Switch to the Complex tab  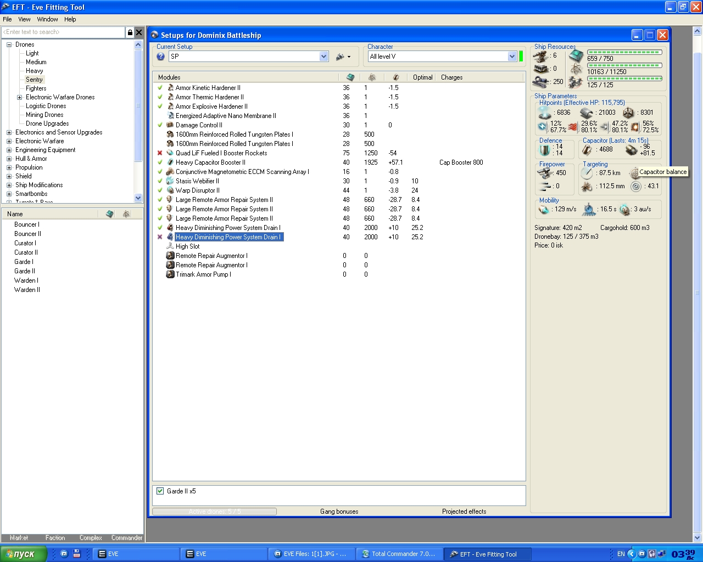click(x=91, y=538)
